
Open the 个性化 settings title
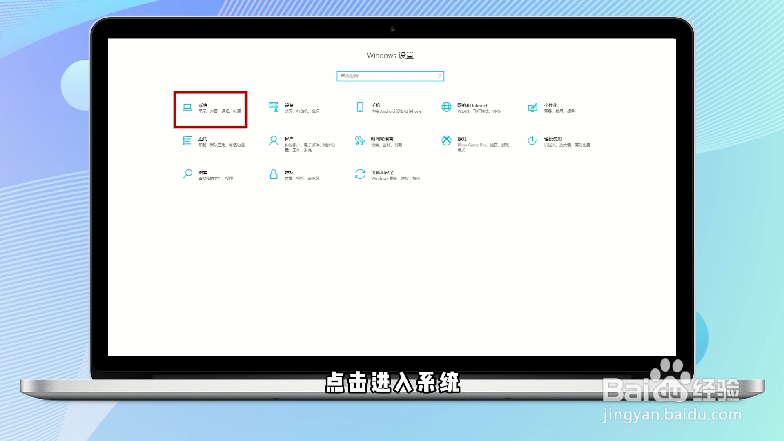pyautogui.click(x=550, y=105)
